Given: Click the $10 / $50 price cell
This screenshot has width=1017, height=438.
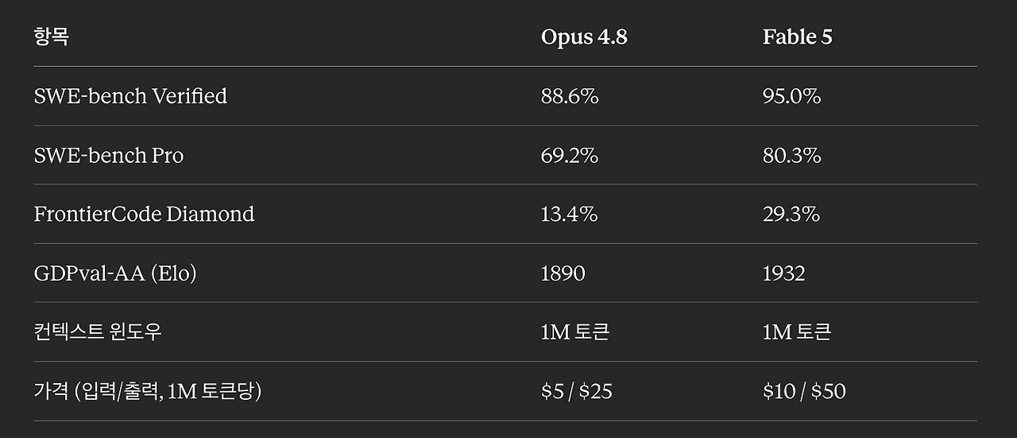Looking at the screenshot, I should click(804, 391).
